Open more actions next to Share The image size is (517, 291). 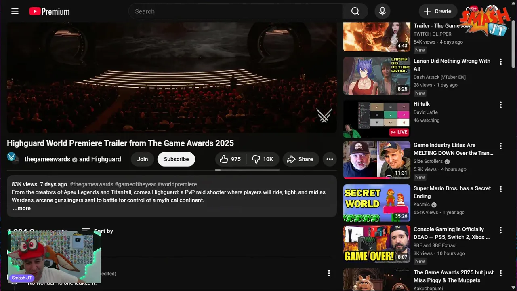[330, 159]
